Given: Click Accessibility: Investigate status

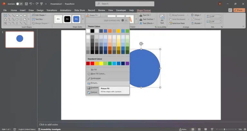Looking at the screenshot, I should 49,129.
